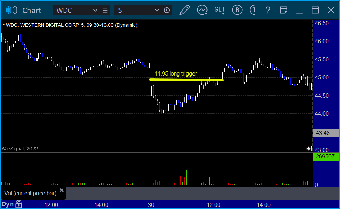This screenshot has height=209, width=340.
Task: Click the first 12:00 time axis label
Action: [51, 205]
